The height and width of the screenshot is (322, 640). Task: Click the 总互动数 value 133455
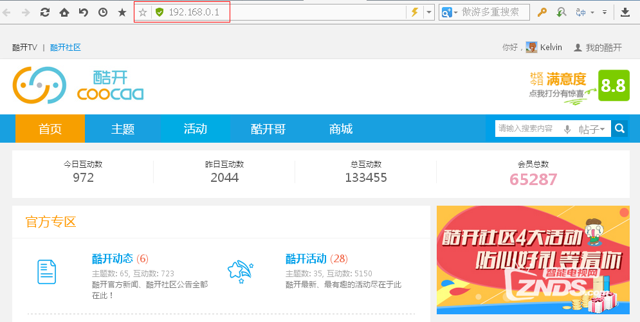366,178
